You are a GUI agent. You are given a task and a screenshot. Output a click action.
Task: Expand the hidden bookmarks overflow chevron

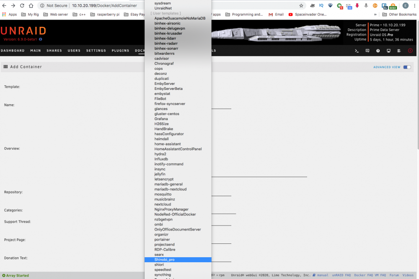375,14
